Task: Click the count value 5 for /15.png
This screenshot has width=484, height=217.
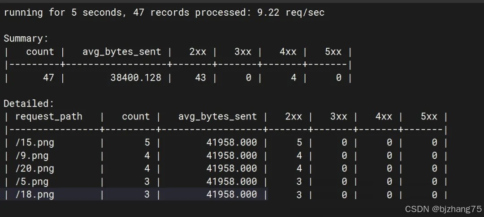Action: (147, 143)
